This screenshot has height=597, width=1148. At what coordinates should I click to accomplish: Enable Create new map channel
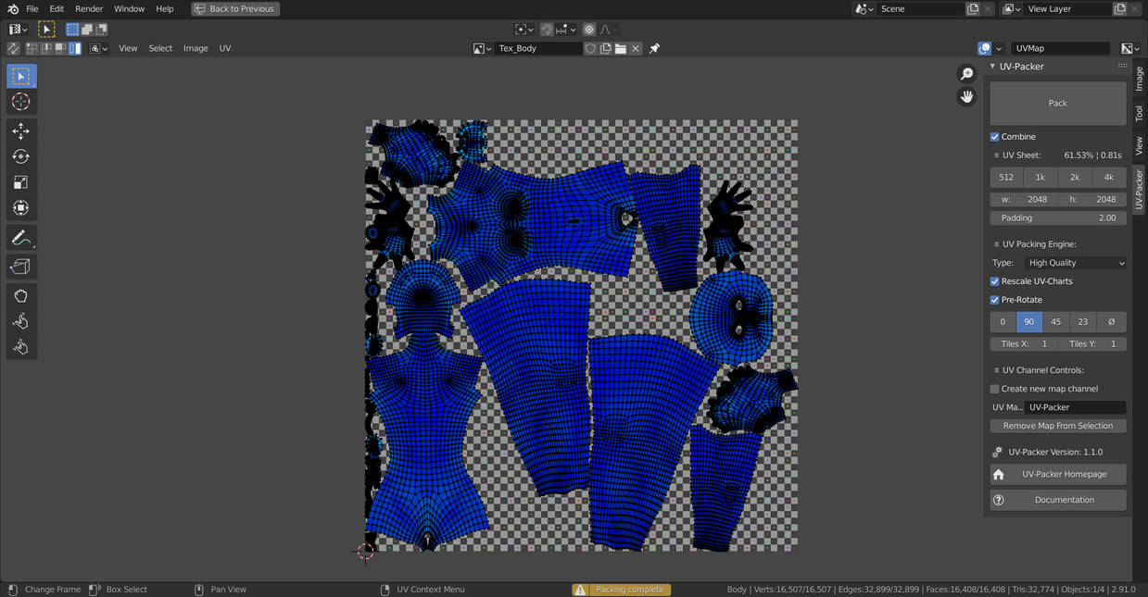995,389
